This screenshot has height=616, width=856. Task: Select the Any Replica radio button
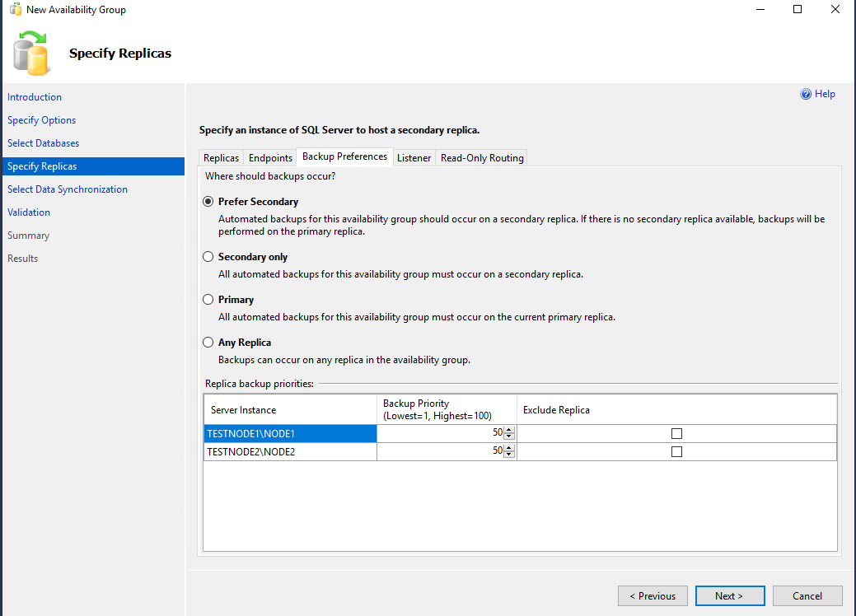pyautogui.click(x=208, y=342)
